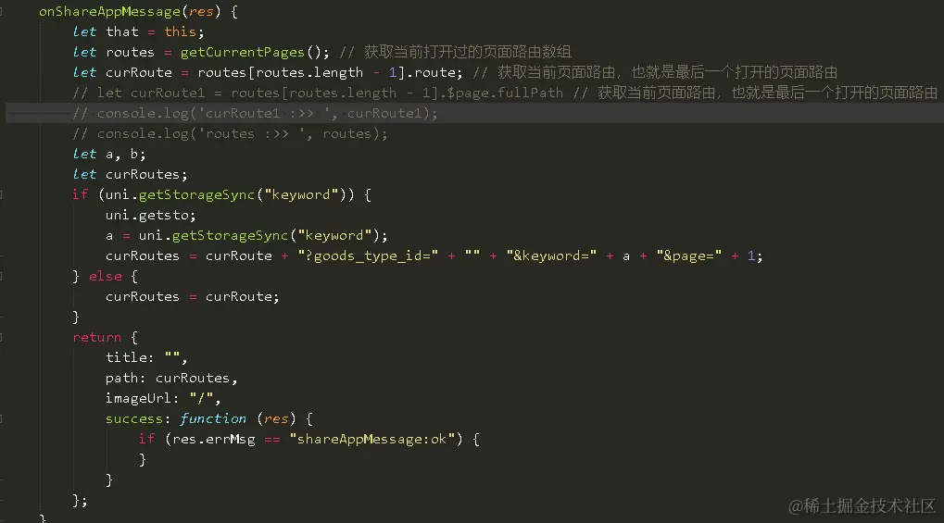
Task: Click the 'if' keyword before res.errMsg
Action: [147, 440]
